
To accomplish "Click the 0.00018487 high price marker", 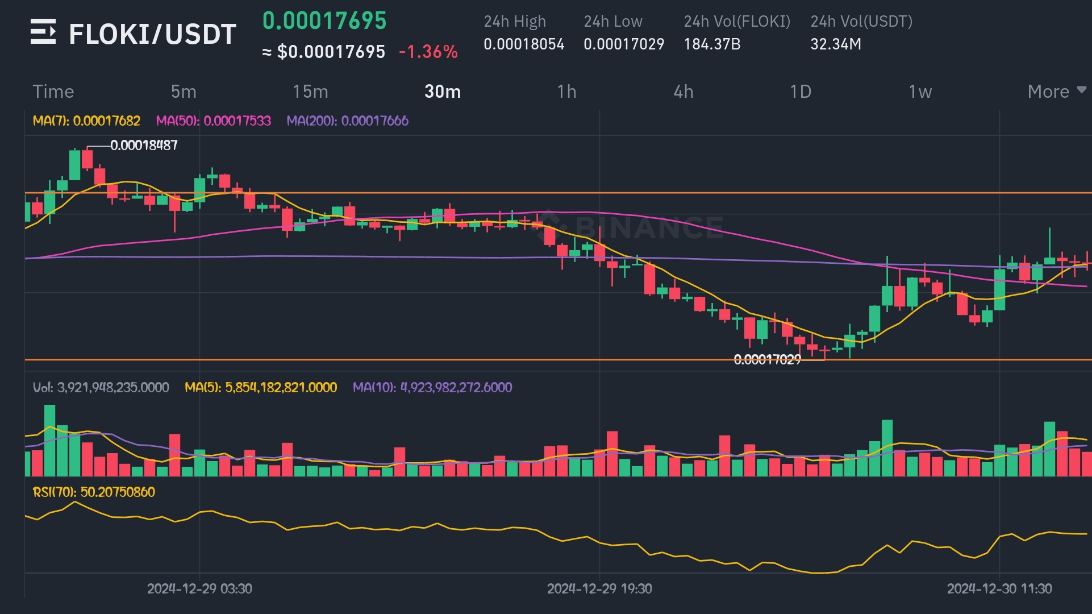I will [x=144, y=146].
